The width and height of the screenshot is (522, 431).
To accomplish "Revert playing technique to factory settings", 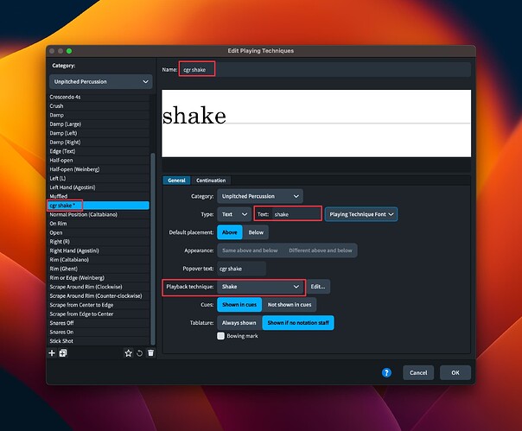I will tap(139, 353).
